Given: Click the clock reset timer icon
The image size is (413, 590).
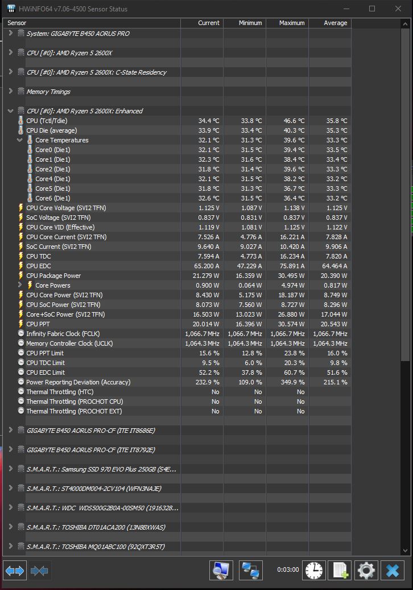Looking at the screenshot, I should (314, 571).
